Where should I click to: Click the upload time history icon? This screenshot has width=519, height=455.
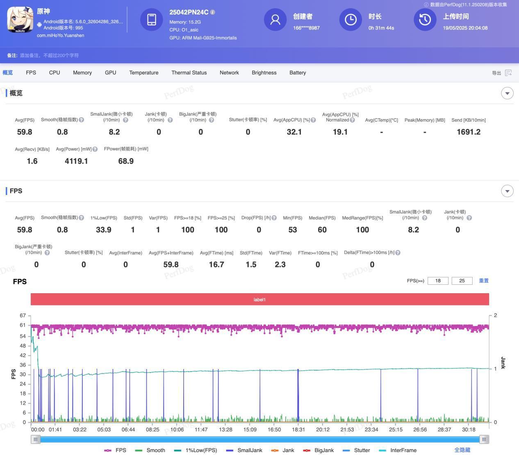pyautogui.click(x=425, y=19)
